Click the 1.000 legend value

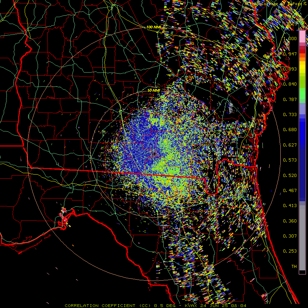(290, 38)
